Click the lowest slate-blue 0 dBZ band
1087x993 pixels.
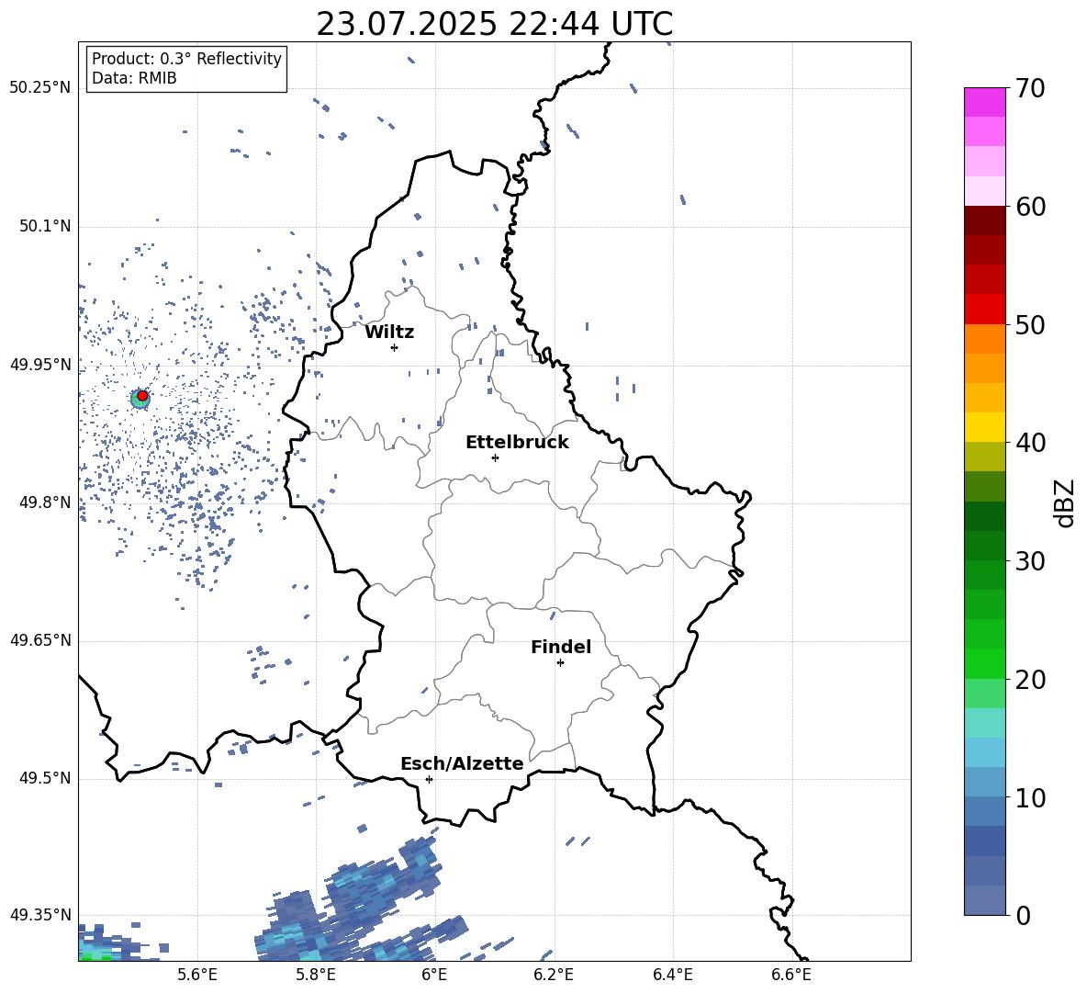click(984, 900)
